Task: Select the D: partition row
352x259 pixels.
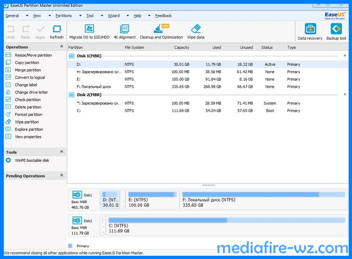Action: coord(208,64)
